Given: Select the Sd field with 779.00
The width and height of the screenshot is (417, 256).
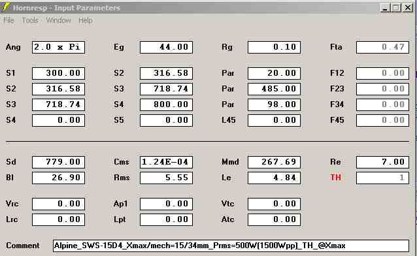Looking at the screenshot, I should 59,162.
